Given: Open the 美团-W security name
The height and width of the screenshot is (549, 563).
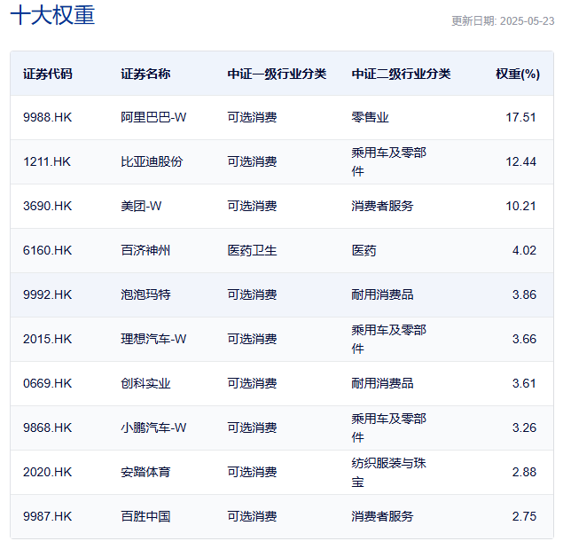Looking at the screenshot, I should (x=141, y=206).
